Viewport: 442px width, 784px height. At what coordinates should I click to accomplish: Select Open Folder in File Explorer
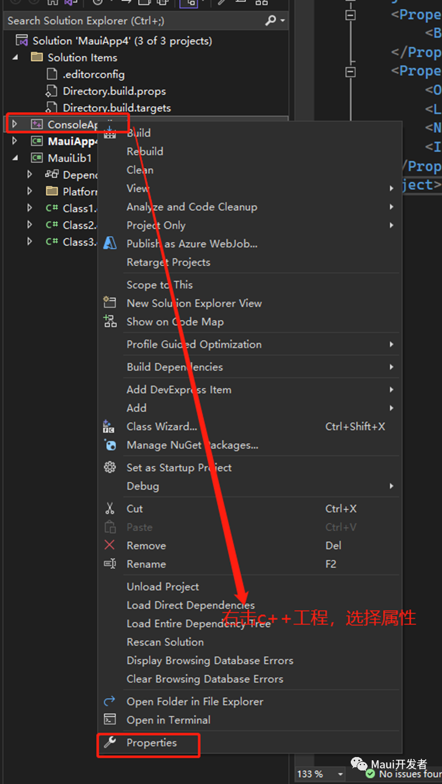point(195,702)
